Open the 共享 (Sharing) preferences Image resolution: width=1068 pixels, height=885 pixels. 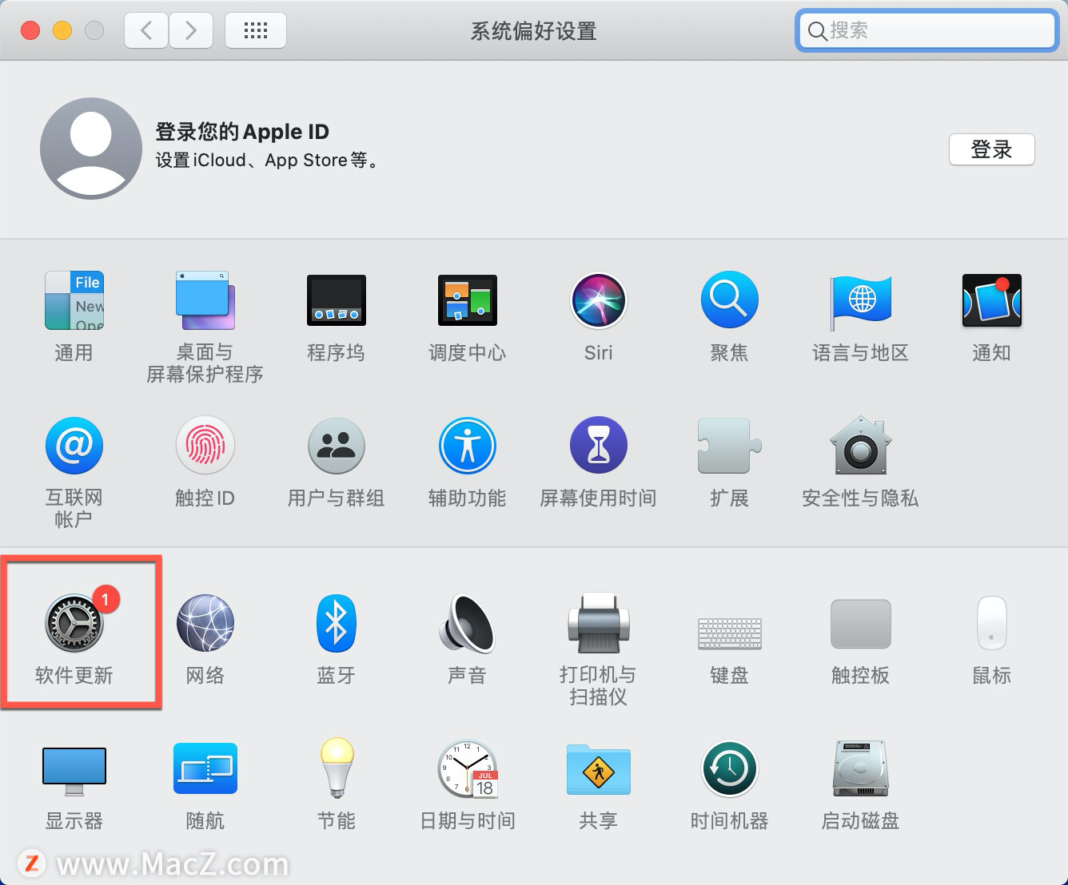(x=598, y=783)
